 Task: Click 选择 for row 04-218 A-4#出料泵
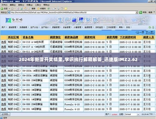[4, 42]
